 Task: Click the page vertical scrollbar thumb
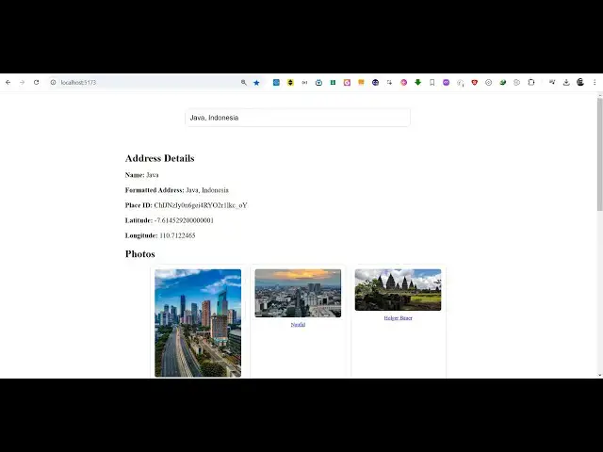tap(599, 154)
